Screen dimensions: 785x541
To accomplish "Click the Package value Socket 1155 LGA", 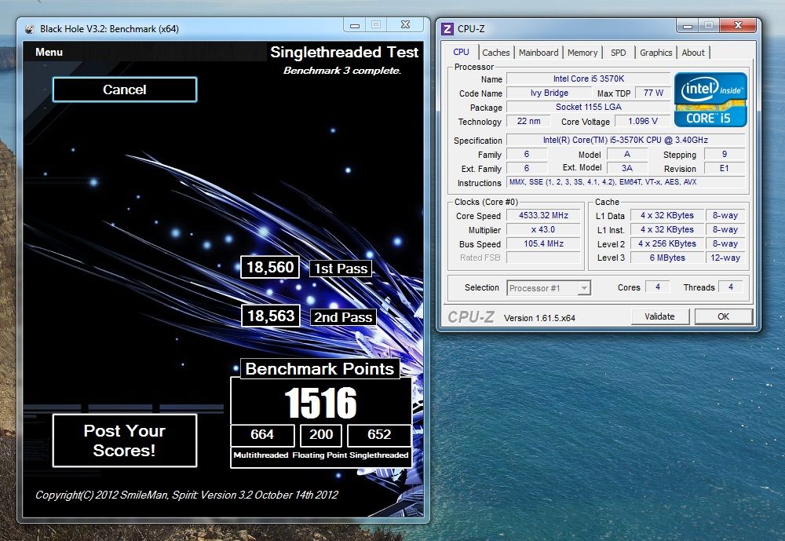I will [x=588, y=107].
